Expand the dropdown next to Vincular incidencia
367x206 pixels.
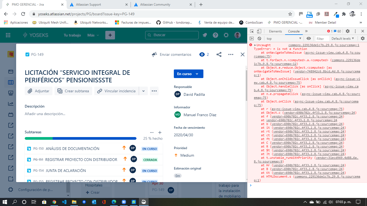tap(143, 91)
